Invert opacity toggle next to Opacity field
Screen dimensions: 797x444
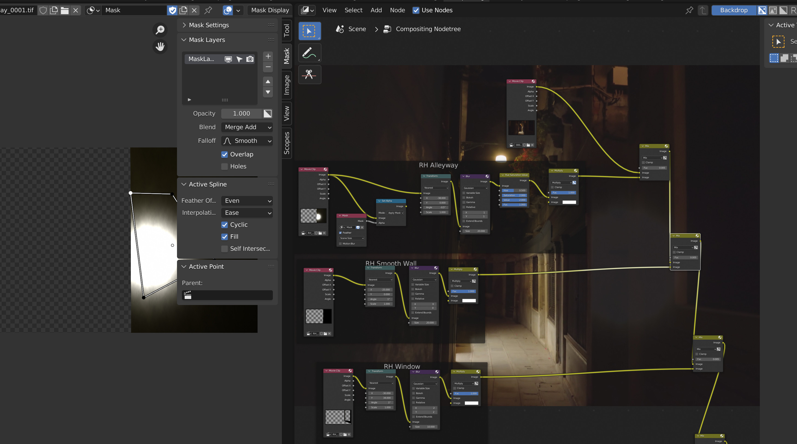268,114
